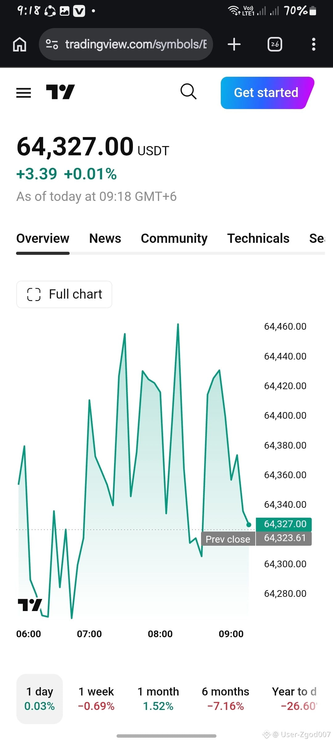The height and width of the screenshot is (742, 333).
Task: Tap the 64,280.00 axis label
Action: (x=285, y=594)
